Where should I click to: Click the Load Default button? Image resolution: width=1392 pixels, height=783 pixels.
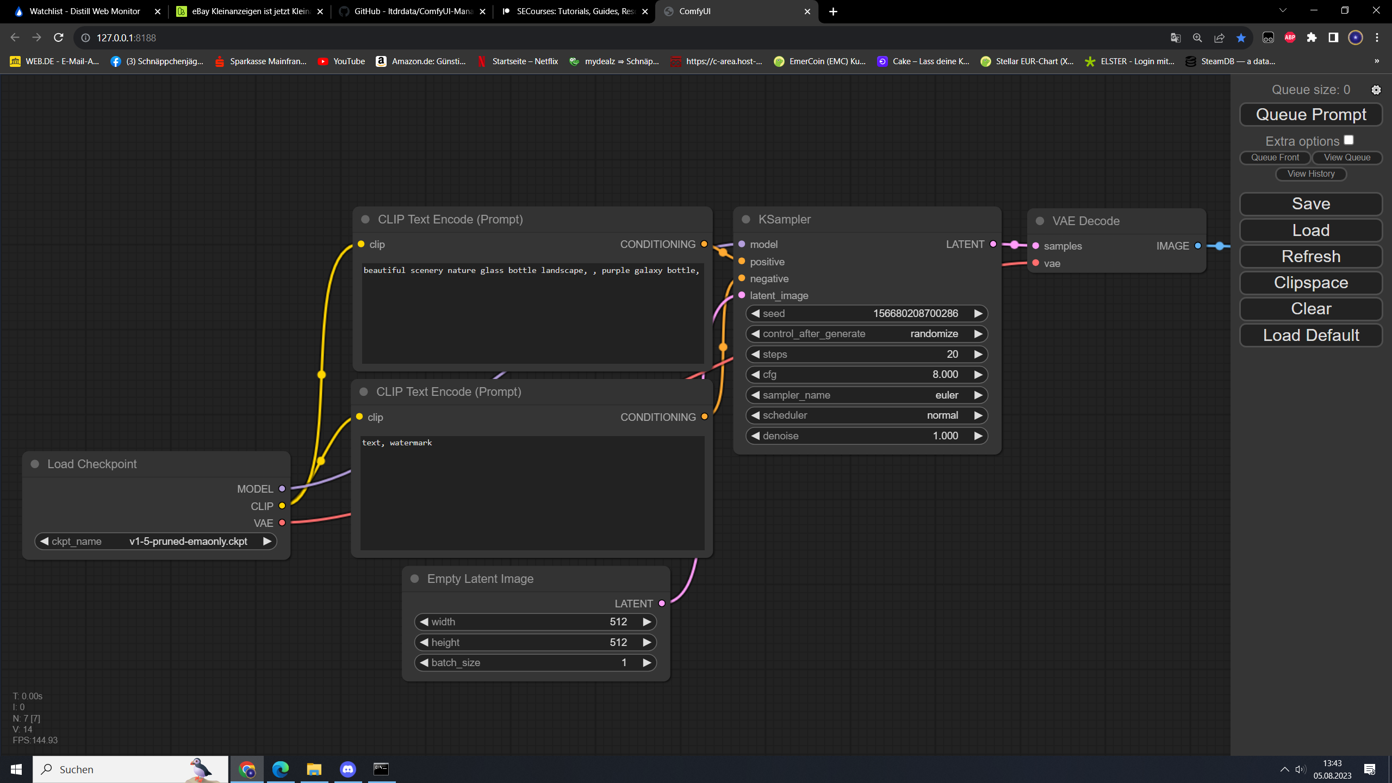(1310, 335)
